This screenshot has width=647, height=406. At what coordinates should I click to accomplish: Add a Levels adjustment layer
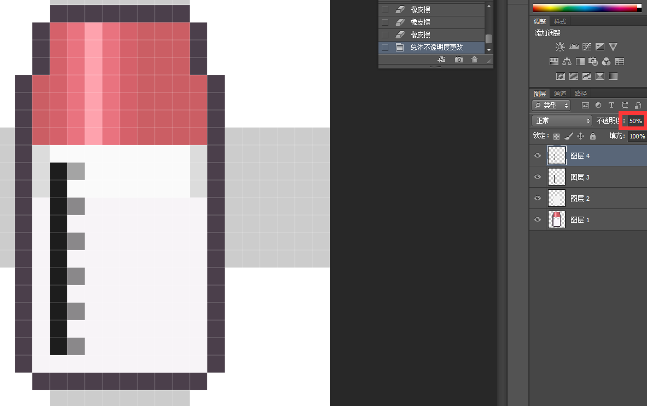point(574,47)
